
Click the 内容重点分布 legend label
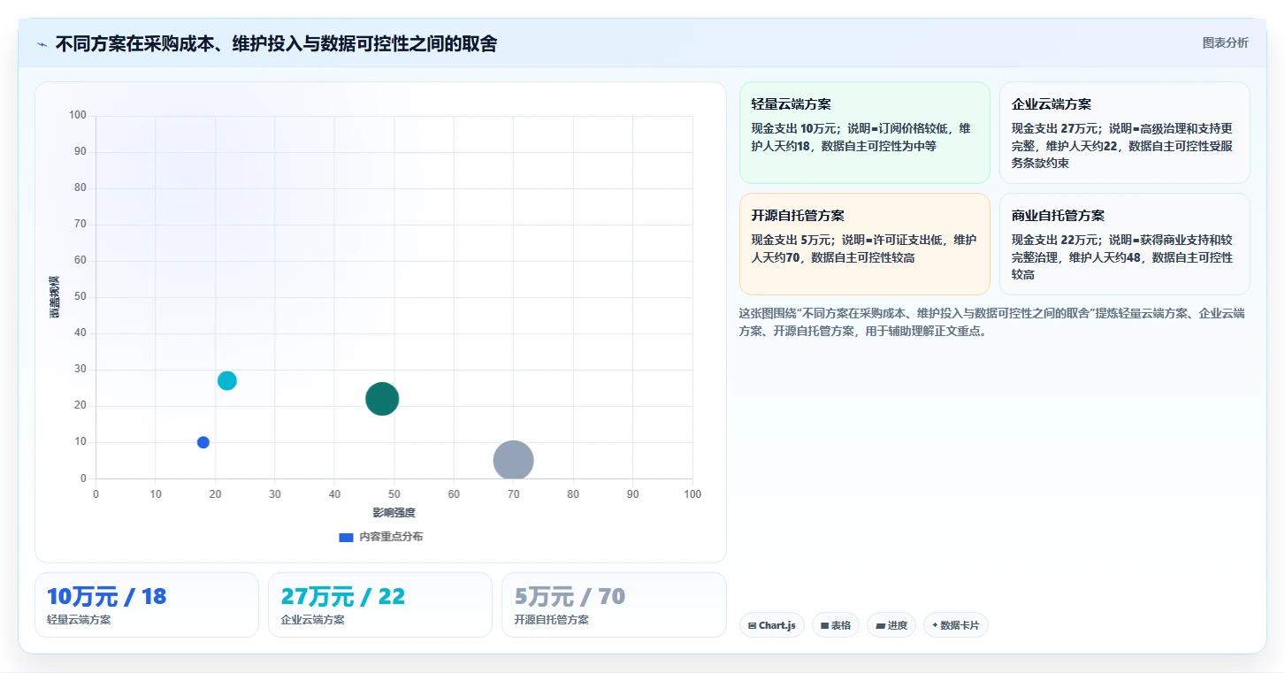pyautogui.click(x=391, y=537)
